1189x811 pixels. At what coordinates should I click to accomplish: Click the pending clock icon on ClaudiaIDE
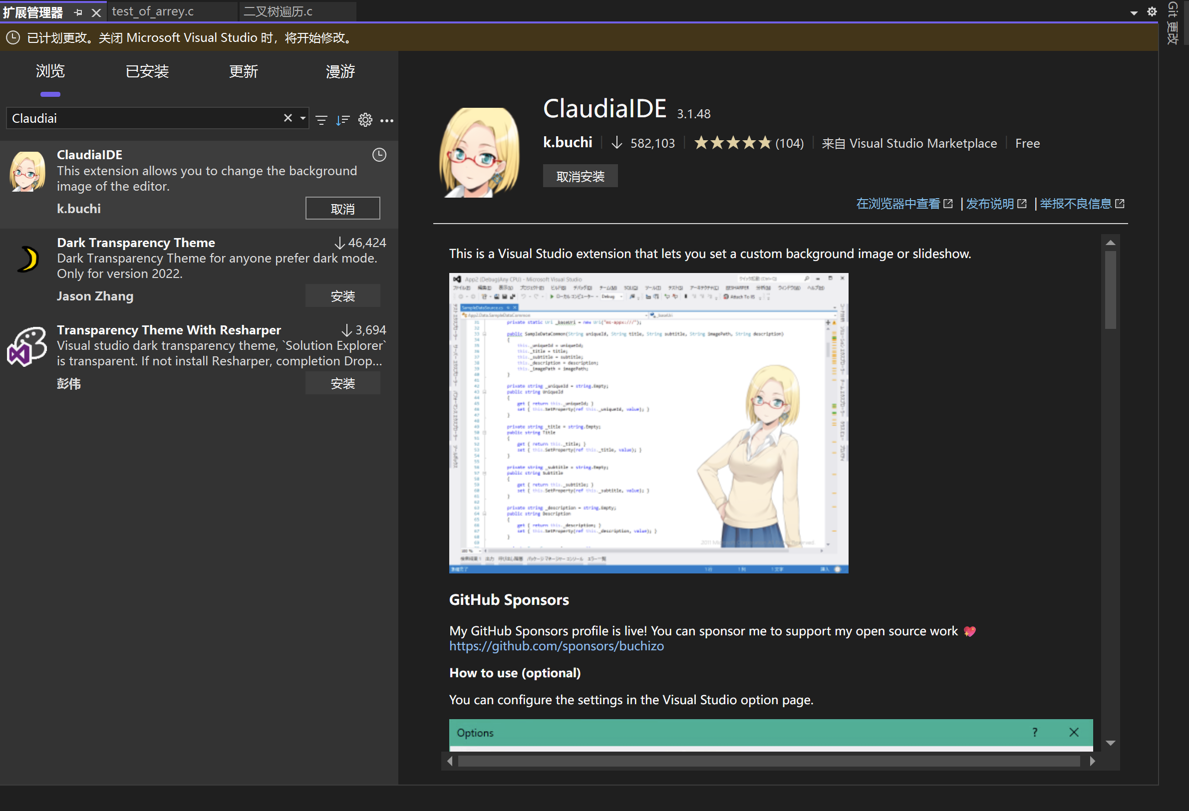tap(379, 155)
